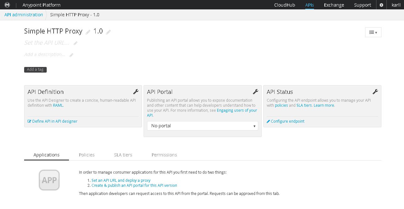Viewport: 404px width, 209px height.
Task: Click the API Portal wrench icon
Action: 255,92
